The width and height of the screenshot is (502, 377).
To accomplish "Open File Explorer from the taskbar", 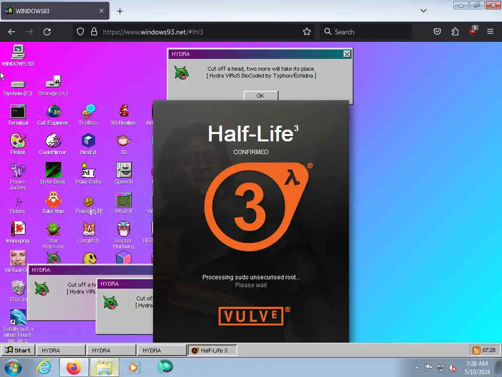I will point(104,367).
